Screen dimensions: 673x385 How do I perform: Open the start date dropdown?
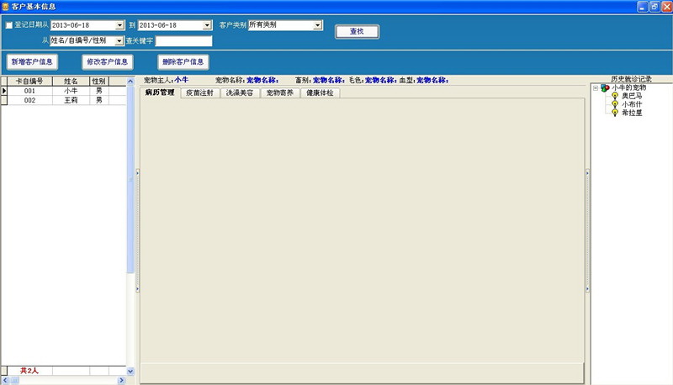pyautogui.click(x=120, y=25)
